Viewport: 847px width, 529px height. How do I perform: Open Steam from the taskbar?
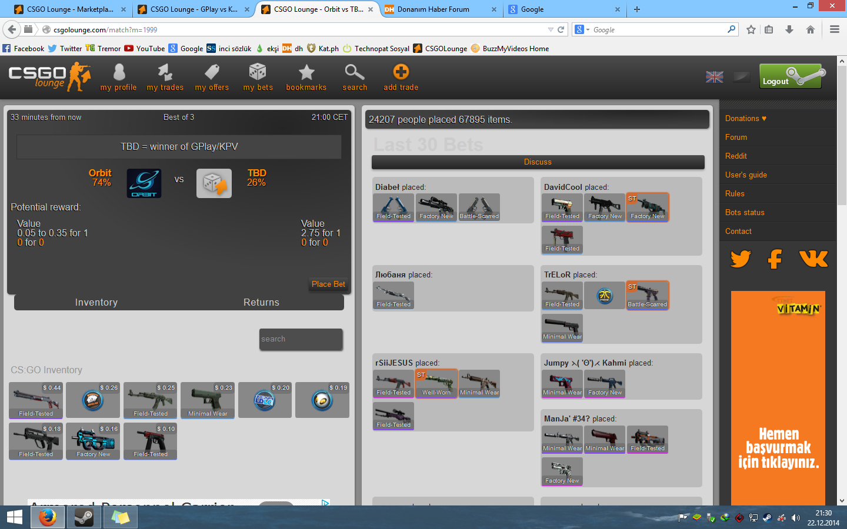84,517
